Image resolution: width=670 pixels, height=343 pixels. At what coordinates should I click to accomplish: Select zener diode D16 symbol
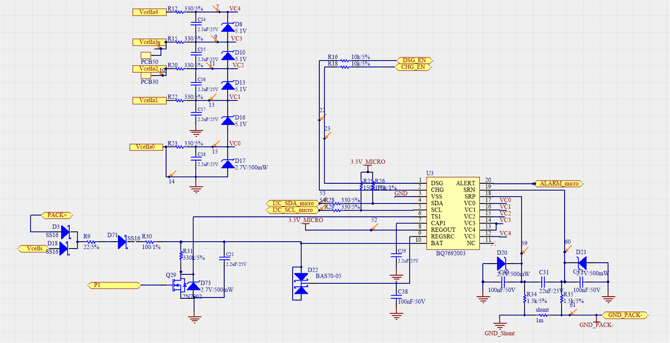click(228, 120)
